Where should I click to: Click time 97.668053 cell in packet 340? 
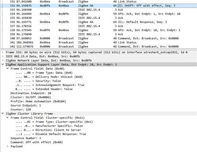(x=24, y=38)
